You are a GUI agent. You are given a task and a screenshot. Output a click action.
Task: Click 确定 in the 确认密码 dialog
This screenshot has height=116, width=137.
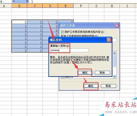point(85,73)
